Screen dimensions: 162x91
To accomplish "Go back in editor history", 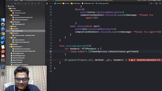I will click(x=50, y=3).
